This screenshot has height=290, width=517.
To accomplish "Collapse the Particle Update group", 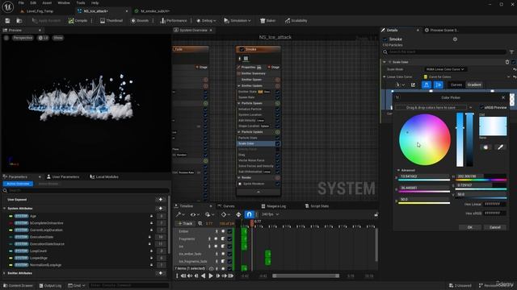I will (x=239, y=132).
